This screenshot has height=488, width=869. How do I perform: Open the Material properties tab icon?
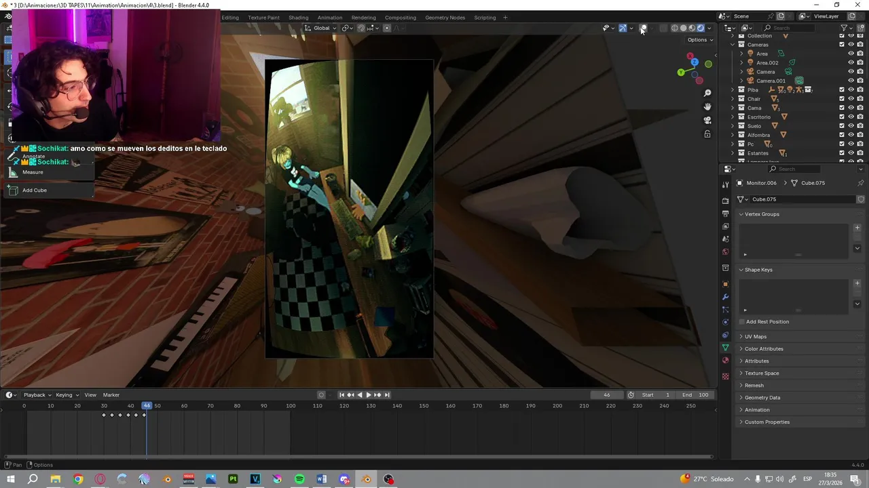725,361
